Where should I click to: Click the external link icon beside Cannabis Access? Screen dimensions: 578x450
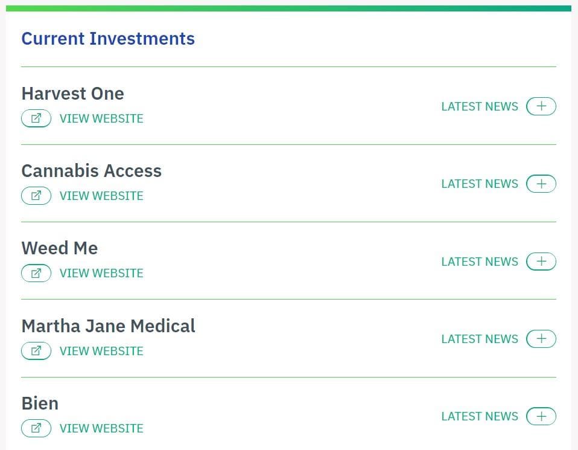click(x=36, y=196)
